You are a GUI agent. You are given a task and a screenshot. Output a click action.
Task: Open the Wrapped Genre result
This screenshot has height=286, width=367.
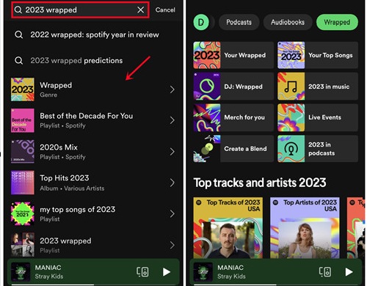[93, 89]
